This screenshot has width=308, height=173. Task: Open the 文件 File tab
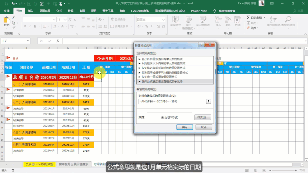(7, 11)
